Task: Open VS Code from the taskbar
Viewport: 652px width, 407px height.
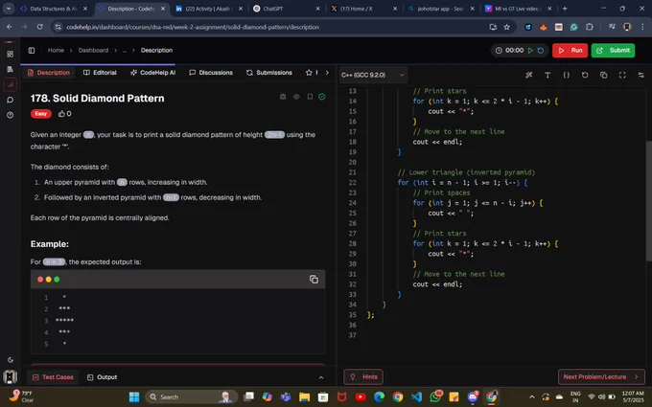Action: tap(416, 397)
